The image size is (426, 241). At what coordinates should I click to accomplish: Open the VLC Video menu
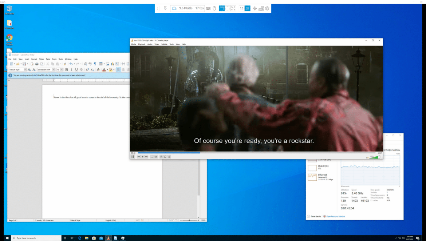[157, 44]
